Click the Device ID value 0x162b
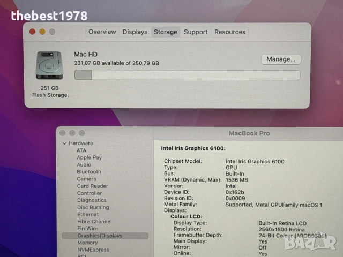This screenshot has width=343, height=257. point(235,192)
